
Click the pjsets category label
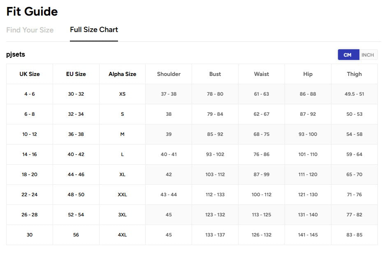pos(16,54)
